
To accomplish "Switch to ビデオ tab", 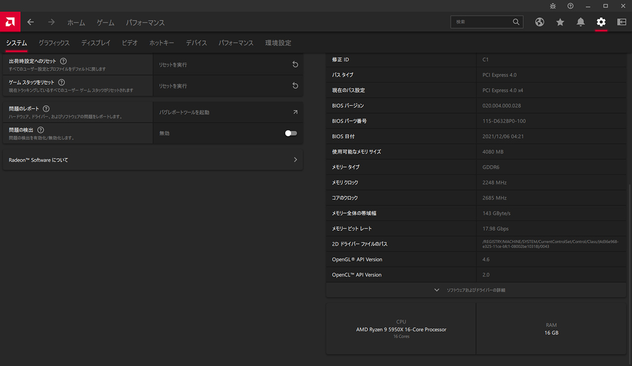I will click(130, 43).
